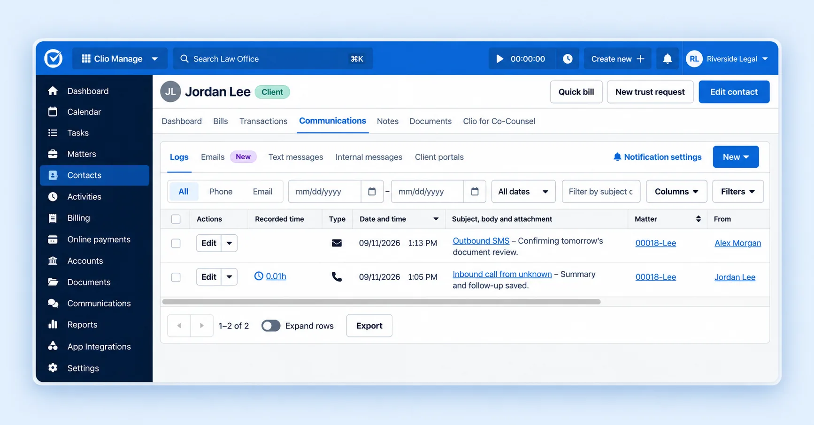Expand Edit arrow for Inbound call row
This screenshot has width=814, height=425.
tap(230, 277)
